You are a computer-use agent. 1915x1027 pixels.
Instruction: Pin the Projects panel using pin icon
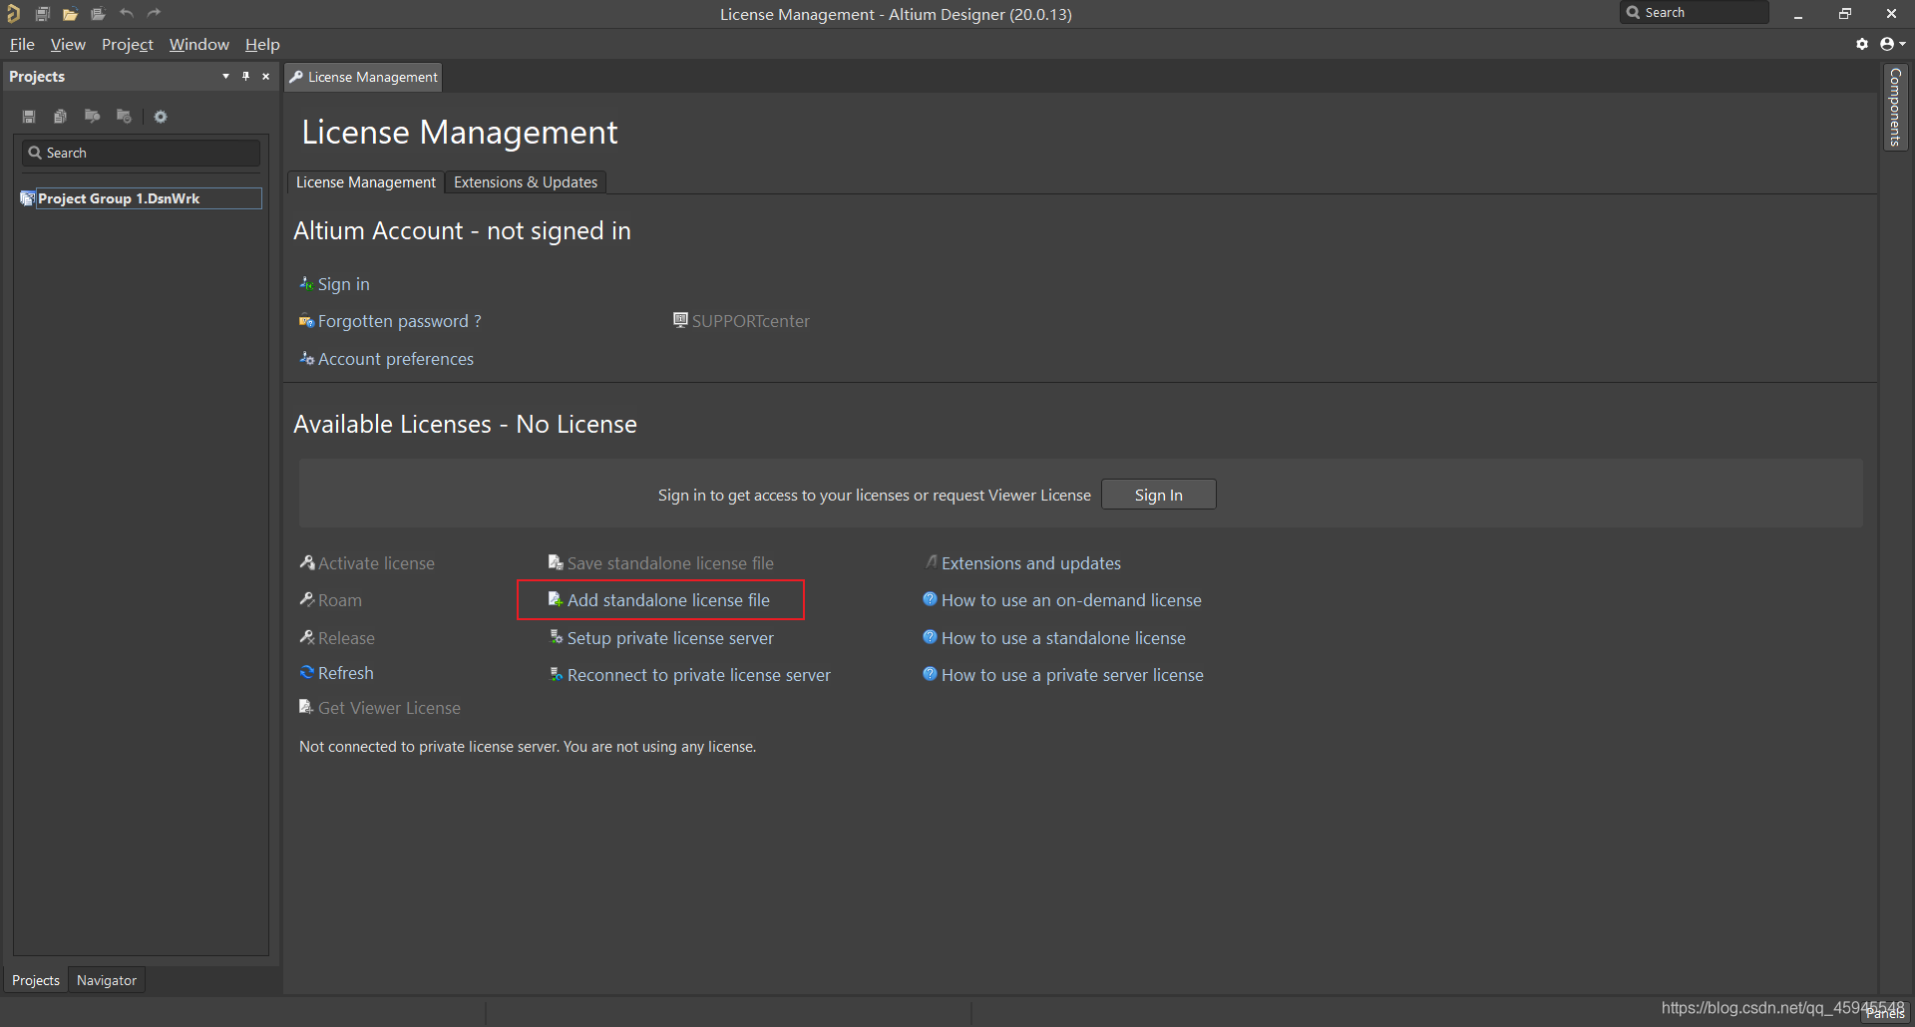[245, 77]
